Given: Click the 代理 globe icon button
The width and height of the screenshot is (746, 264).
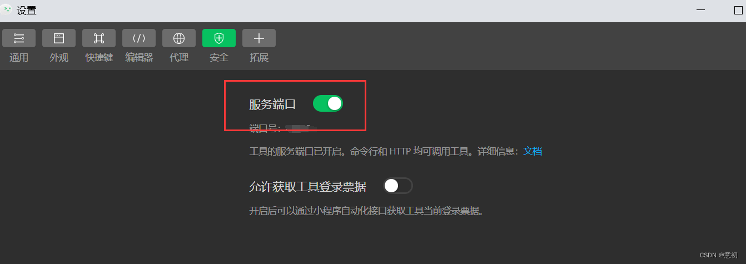Looking at the screenshot, I should pyautogui.click(x=179, y=38).
